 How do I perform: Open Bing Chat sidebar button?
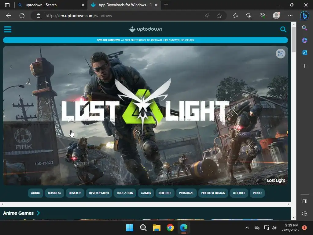coord(304,16)
